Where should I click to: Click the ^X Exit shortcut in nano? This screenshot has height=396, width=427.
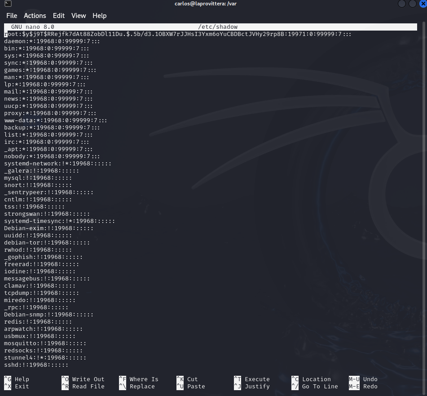(16, 387)
